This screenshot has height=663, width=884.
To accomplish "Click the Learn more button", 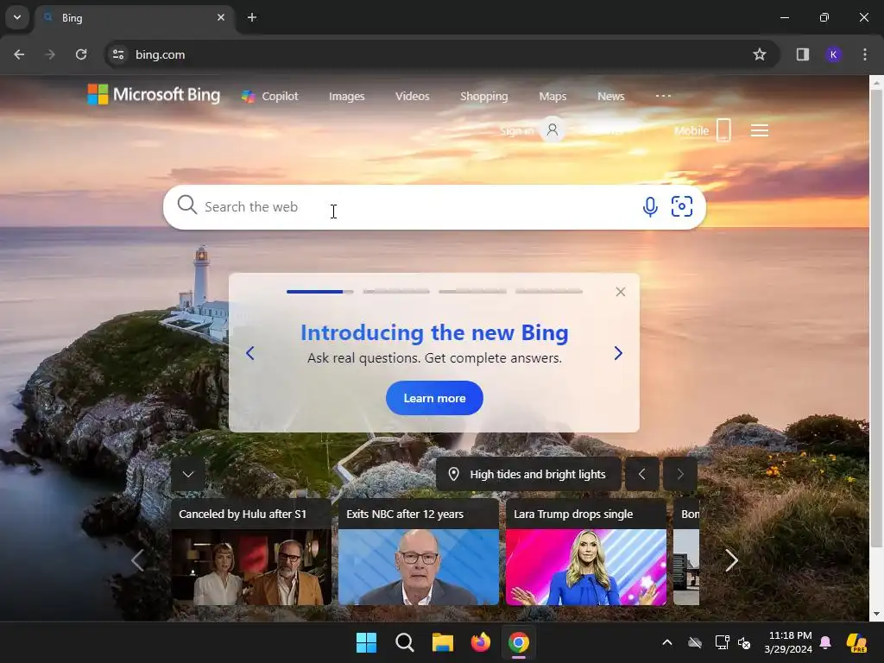I will coord(434,398).
